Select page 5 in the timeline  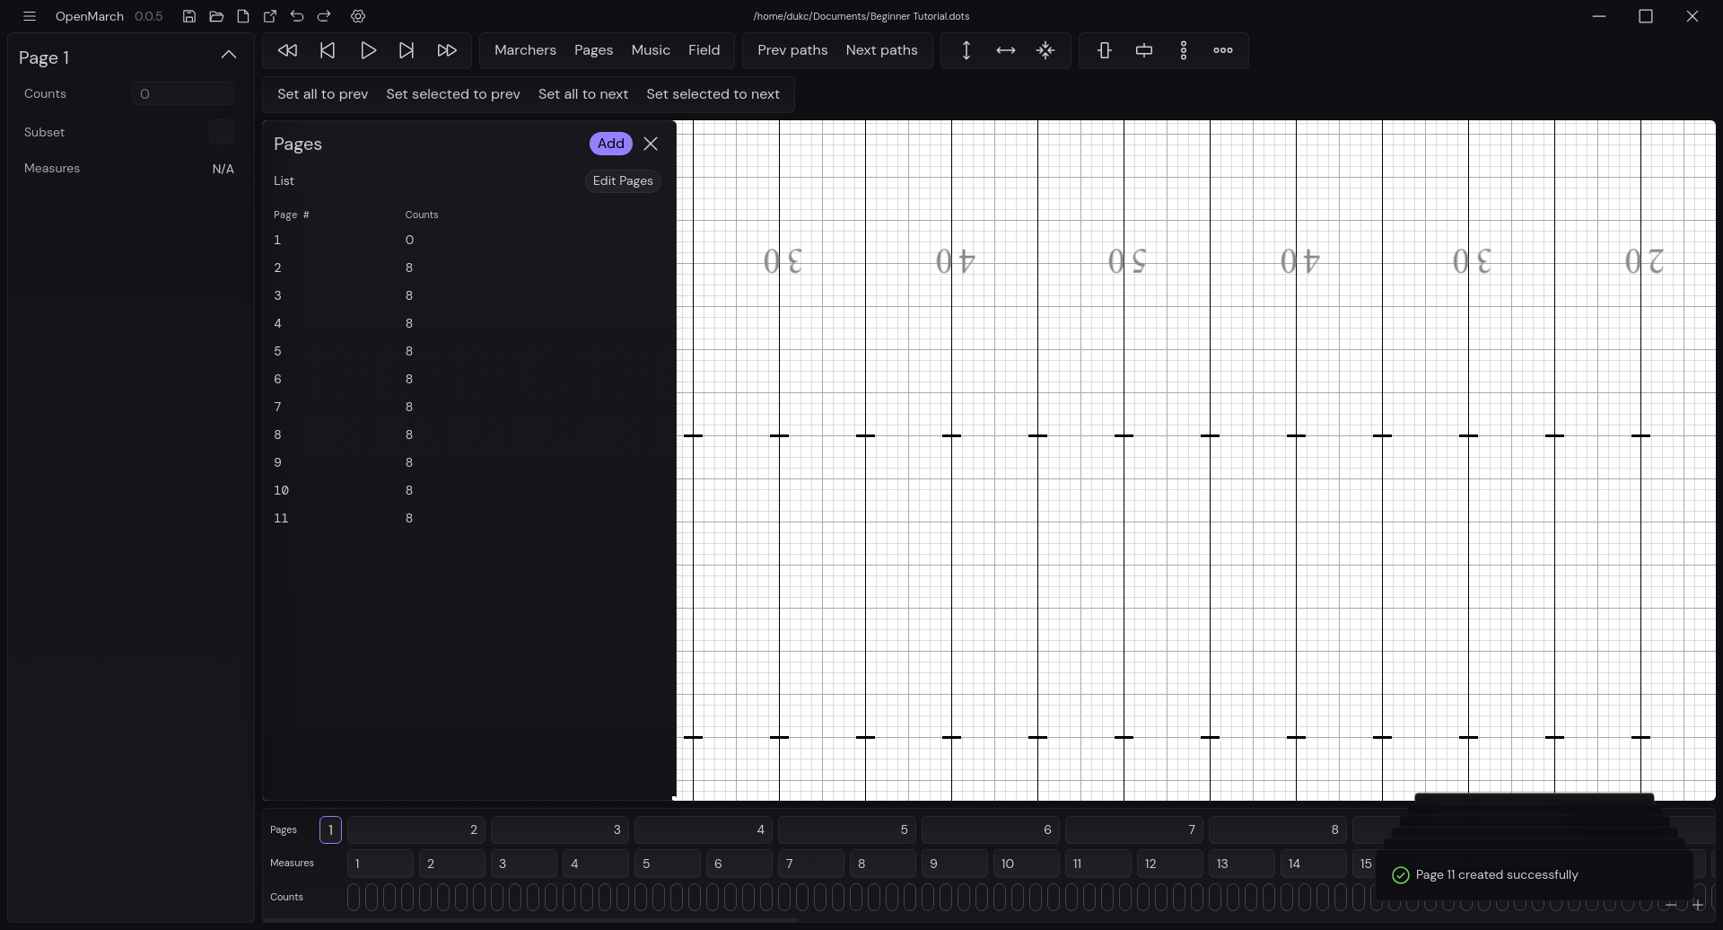tap(846, 829)
